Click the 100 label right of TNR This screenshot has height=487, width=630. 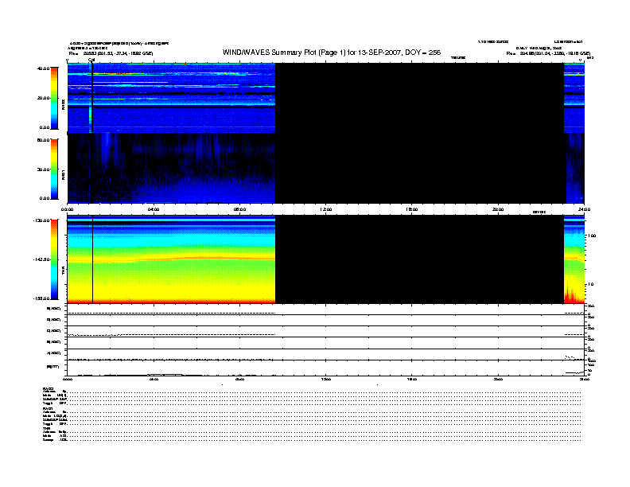point(592,236)
